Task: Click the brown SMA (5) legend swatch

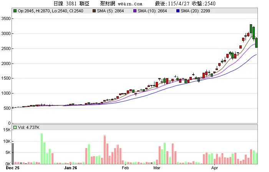Action: 94,11
